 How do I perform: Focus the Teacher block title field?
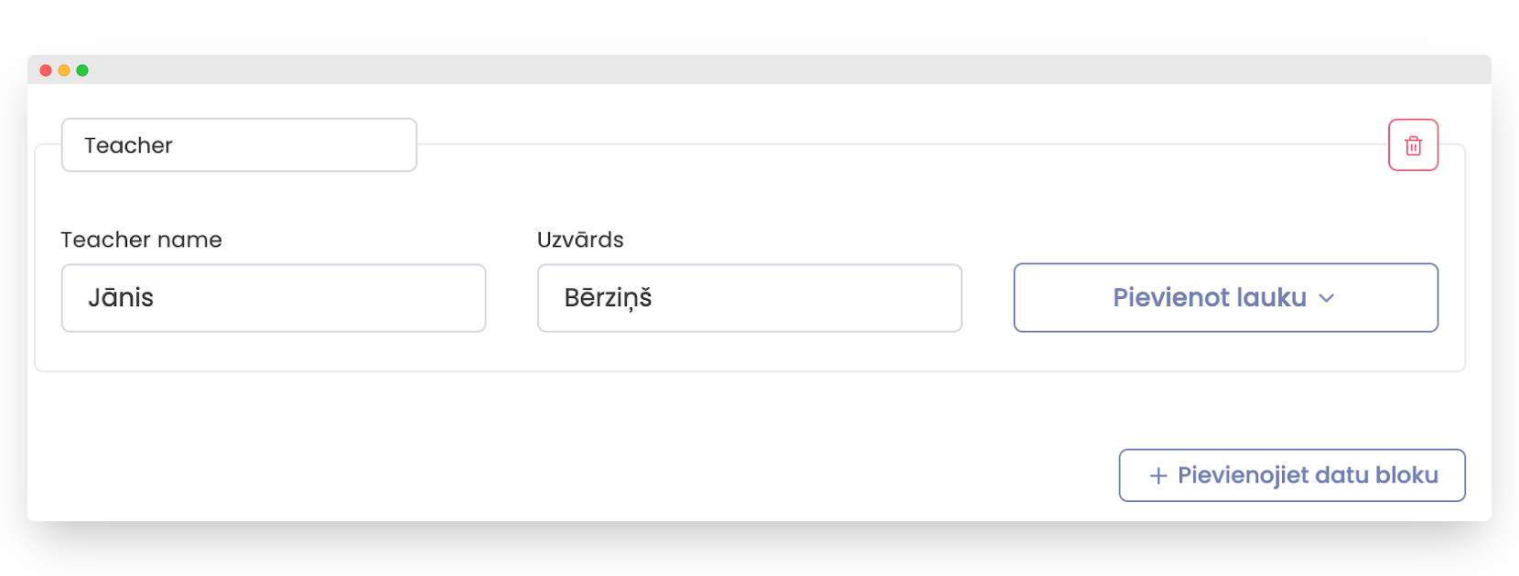tap(239, 144)
